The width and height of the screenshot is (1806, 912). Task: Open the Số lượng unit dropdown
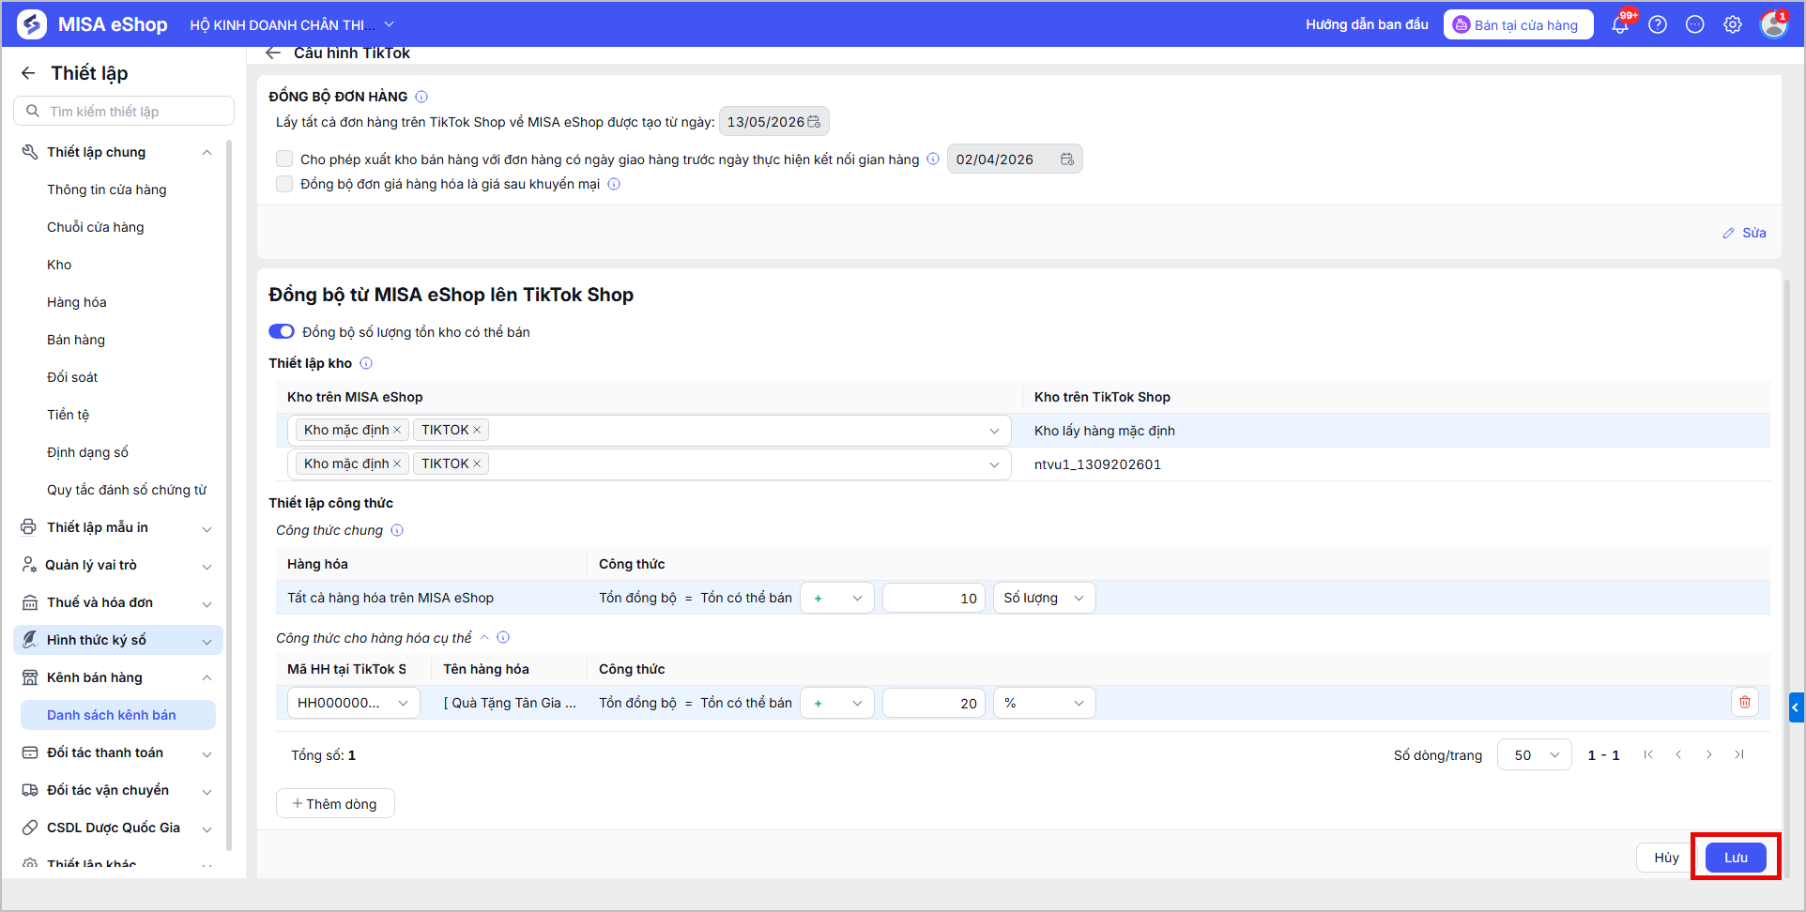coord(1044,598)
